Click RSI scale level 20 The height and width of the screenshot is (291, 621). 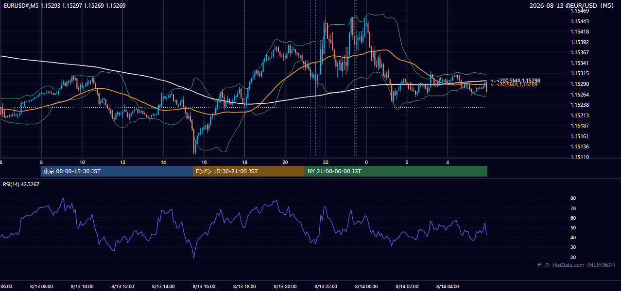[x=573, y=257]
